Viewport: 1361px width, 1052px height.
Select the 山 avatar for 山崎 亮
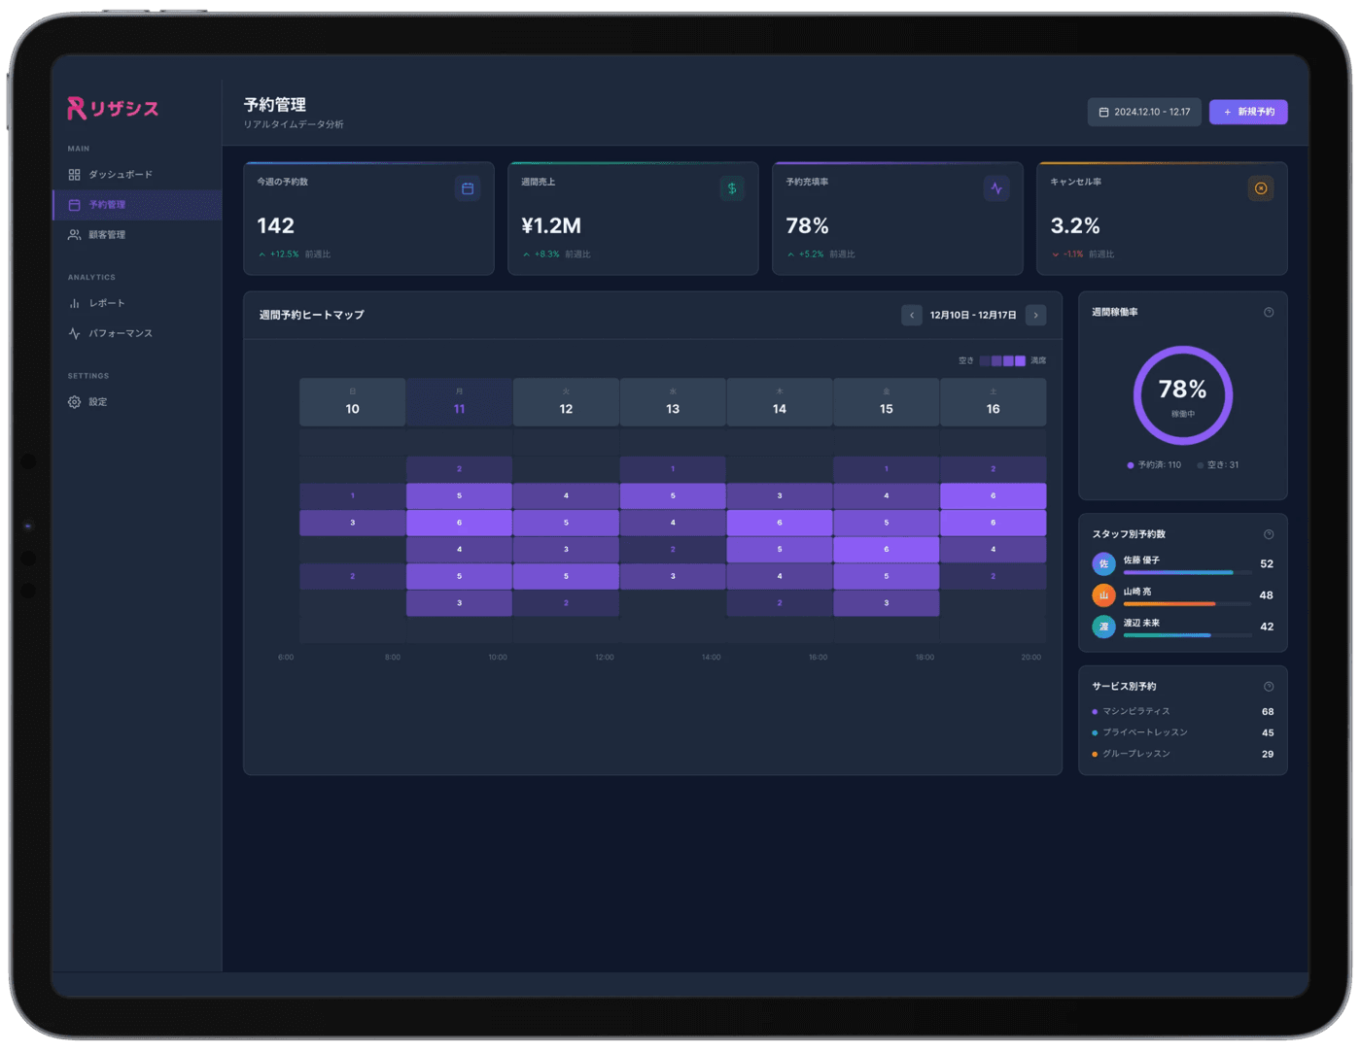pos(1103,595)
